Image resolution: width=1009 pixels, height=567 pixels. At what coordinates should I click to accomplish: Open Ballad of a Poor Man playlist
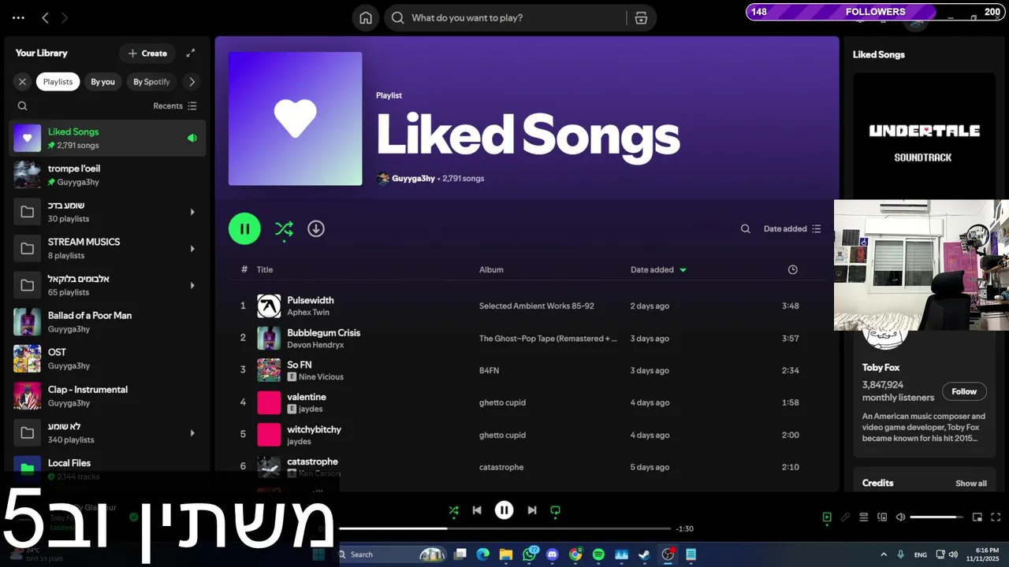click(108, 322)
